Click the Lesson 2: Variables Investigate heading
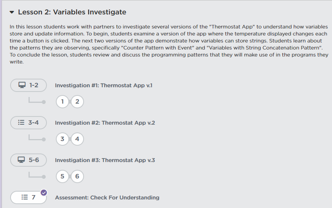Image resolution: width=332 pixels, height=208 pixels. point(72,12)
